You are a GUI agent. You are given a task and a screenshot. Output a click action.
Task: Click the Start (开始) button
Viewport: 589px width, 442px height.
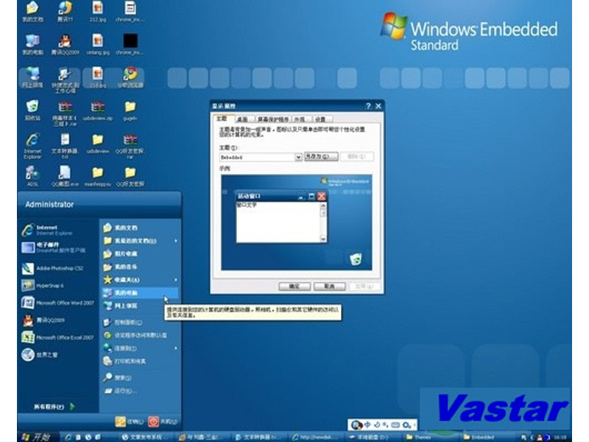click(38, 437)
